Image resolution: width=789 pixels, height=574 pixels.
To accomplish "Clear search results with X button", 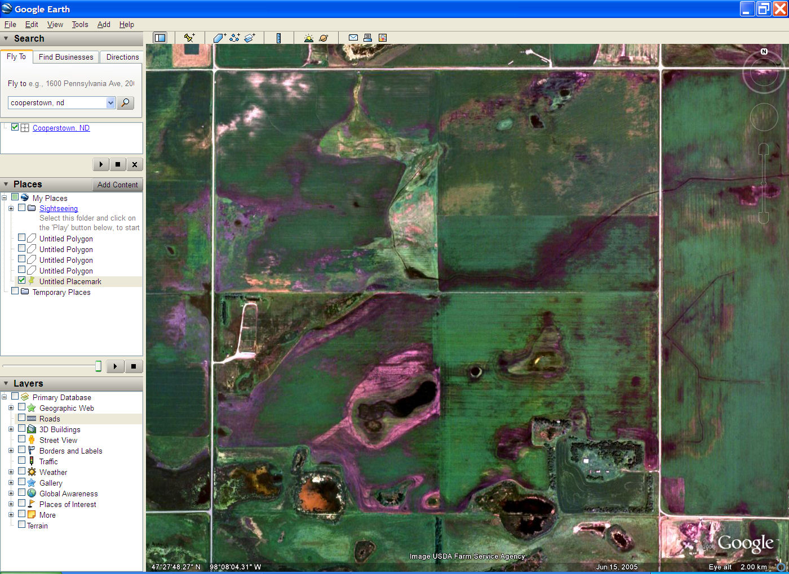I will [134, 164].
